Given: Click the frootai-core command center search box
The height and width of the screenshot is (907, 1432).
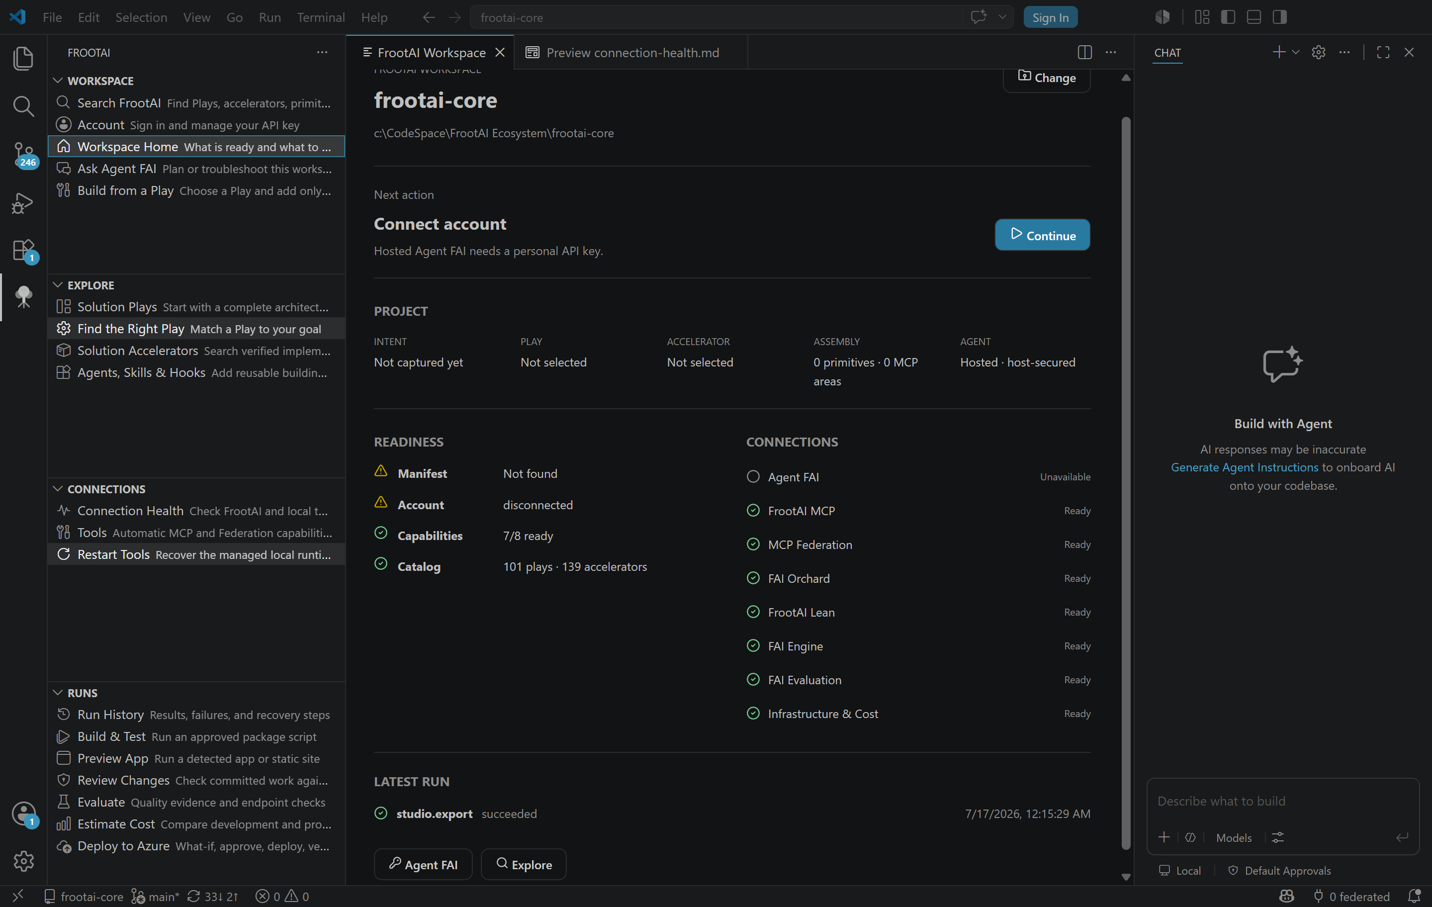Looking at the screenshot, I should [716, 17].
